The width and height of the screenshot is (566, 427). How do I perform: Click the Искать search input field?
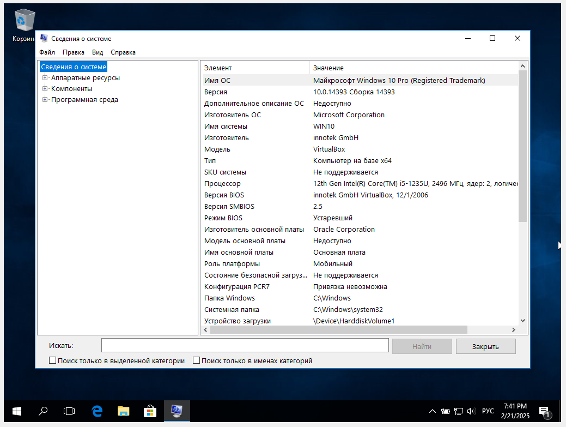245,345
